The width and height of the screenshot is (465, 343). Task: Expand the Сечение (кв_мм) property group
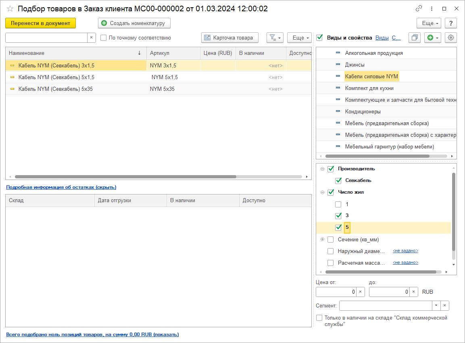point(322,239)
